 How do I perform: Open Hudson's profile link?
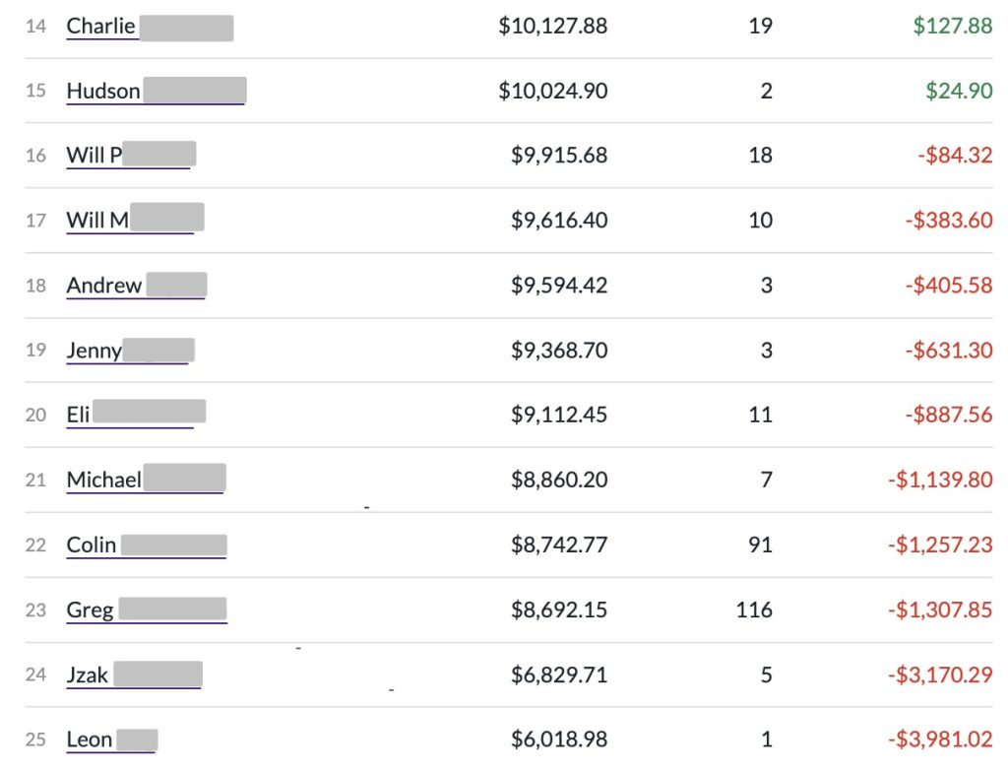pos(103,92)
